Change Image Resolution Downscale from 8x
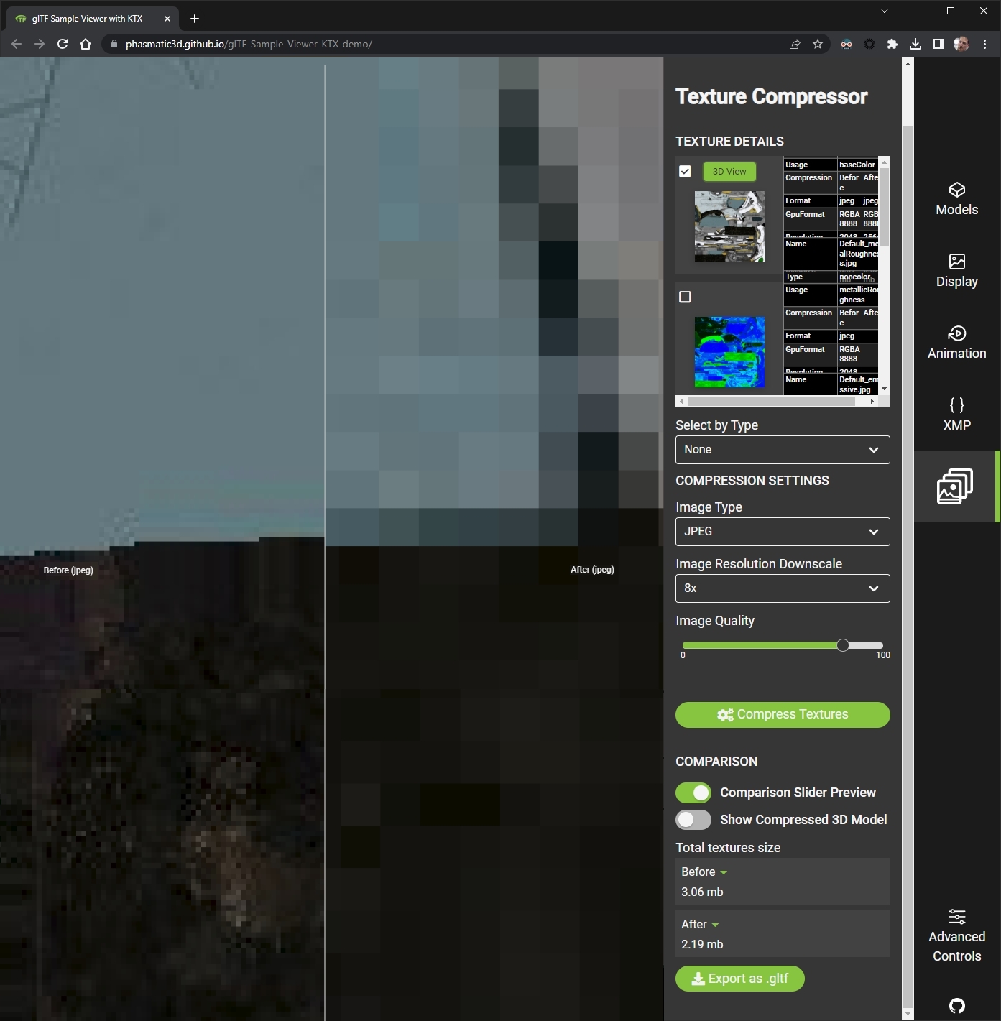1001x1021 pixels. (782, 588)
